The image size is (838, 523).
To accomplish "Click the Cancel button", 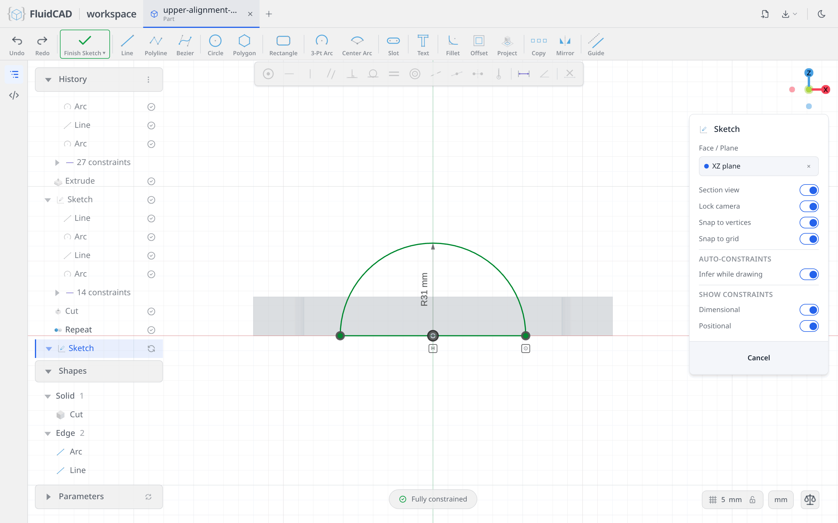I will coord(758,358).
